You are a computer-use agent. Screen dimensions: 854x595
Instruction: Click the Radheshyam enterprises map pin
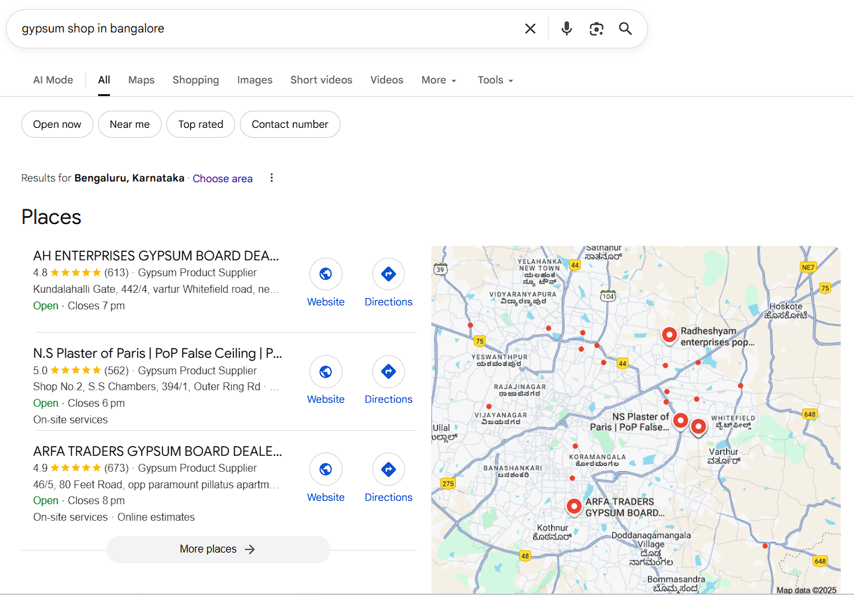tap(669, 335)
